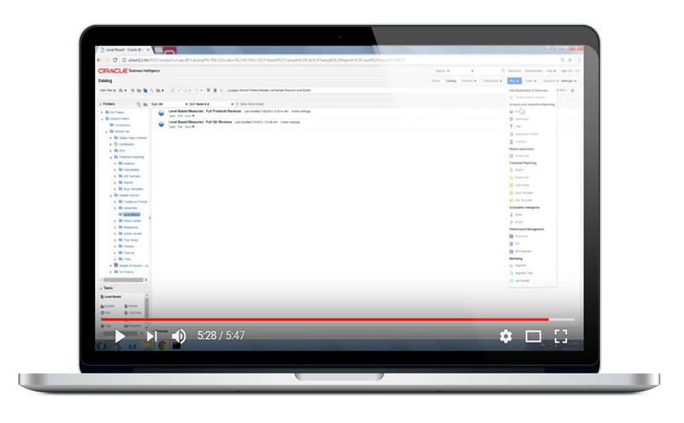The image size is (684, 423).
Task: Click the red video progress bar
Action: click(325, 320)
